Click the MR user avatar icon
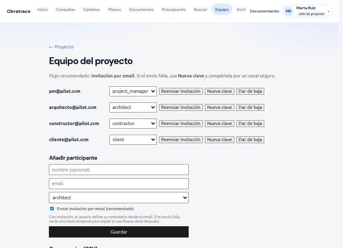The image size is (343, 248). coord(288,11)
